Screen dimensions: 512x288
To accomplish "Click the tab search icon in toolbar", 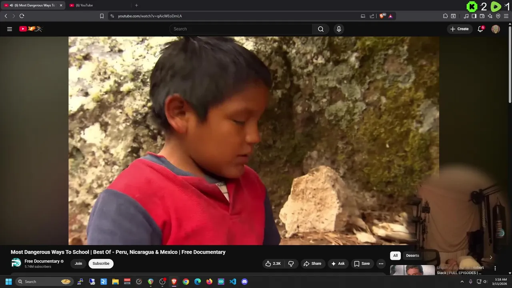I will 453,16.
